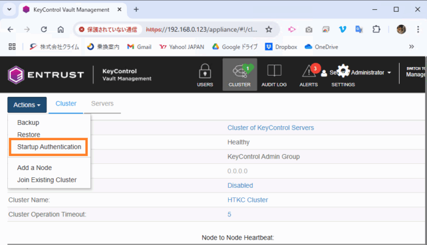
Task: Select Backup from Actions menu
Action: pyautogui.click(x=28, y=122)
